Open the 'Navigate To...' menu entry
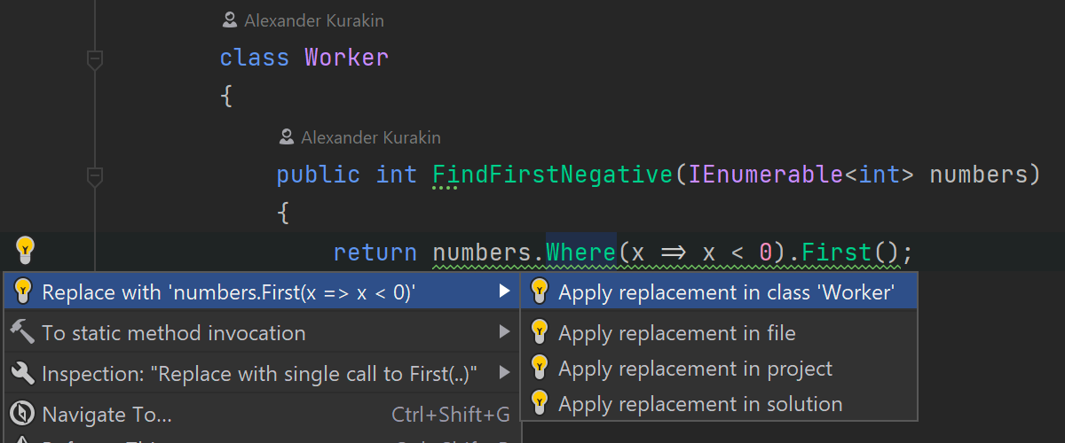The width and height of the screenshot is (1065, 443). pyautogui.click(x=106, y=414)
